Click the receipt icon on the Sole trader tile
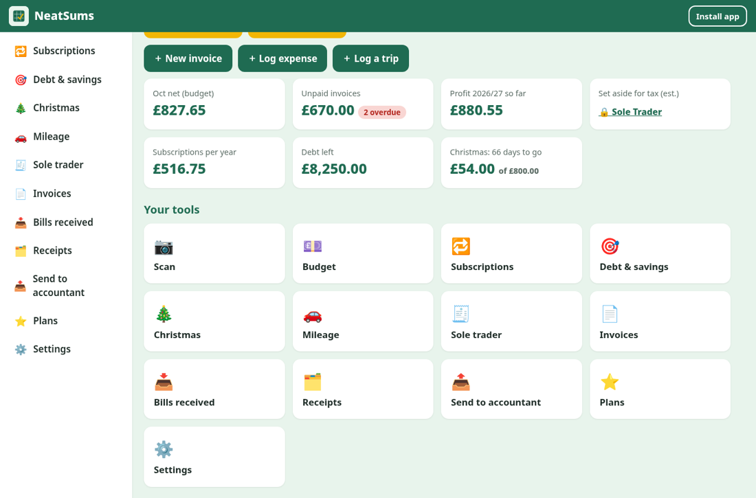 461,315
